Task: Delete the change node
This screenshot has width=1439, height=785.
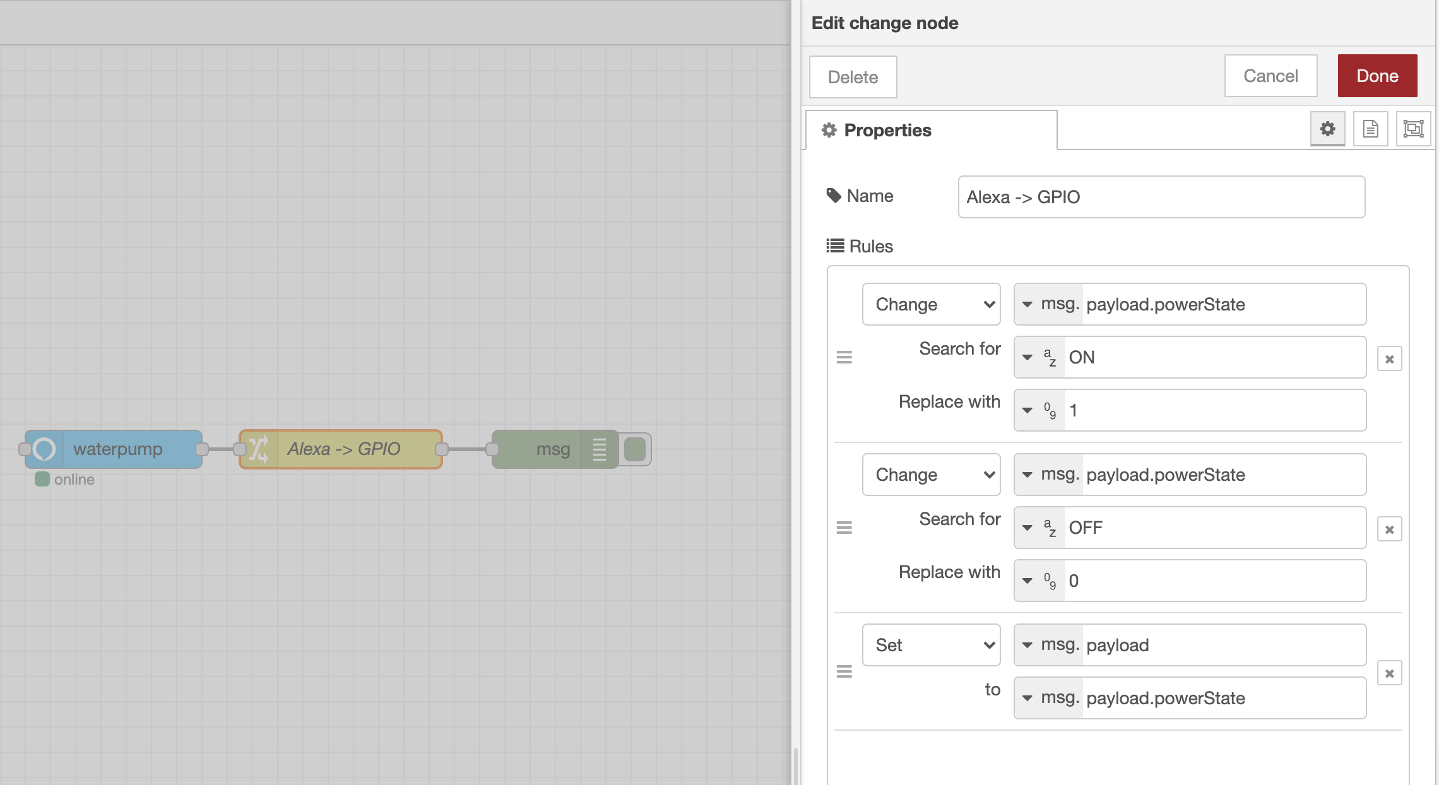Action: (x=853, y=76)
